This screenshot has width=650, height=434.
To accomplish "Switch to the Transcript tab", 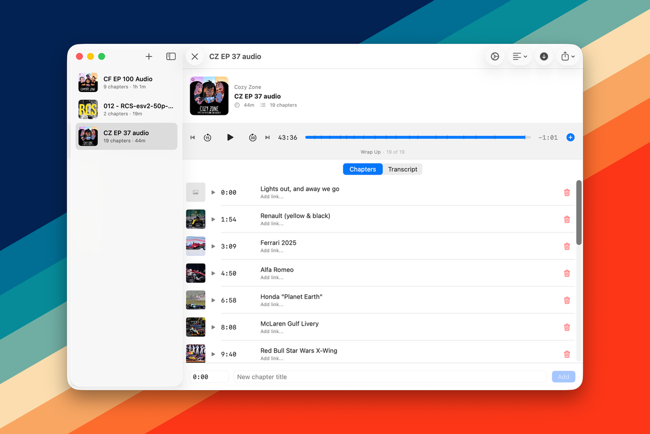I will (402, 169).
